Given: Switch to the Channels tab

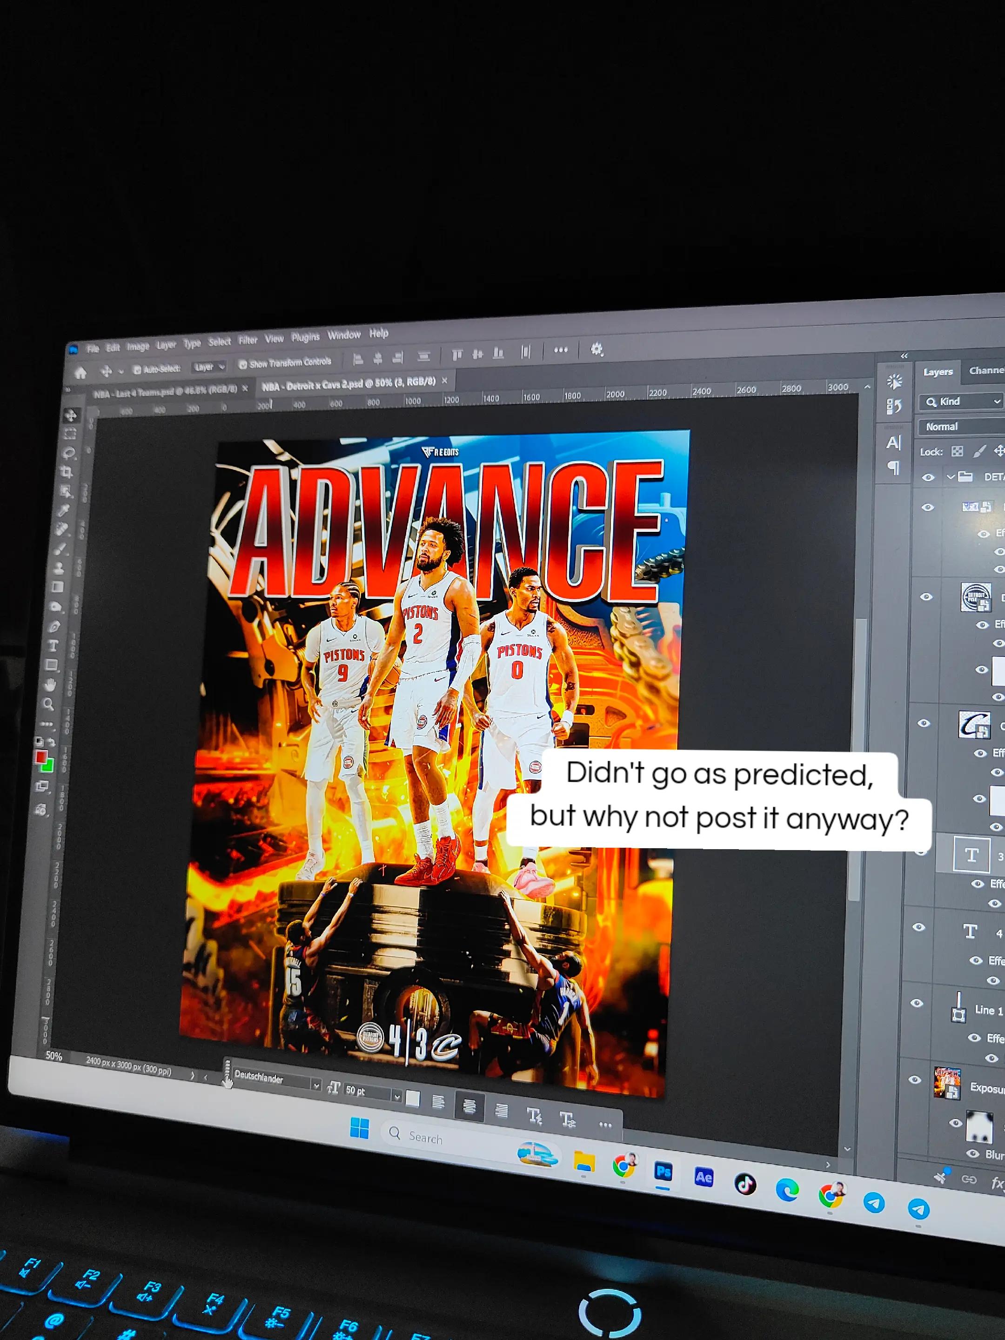Looking at the screenshot, I should (986, 370).
